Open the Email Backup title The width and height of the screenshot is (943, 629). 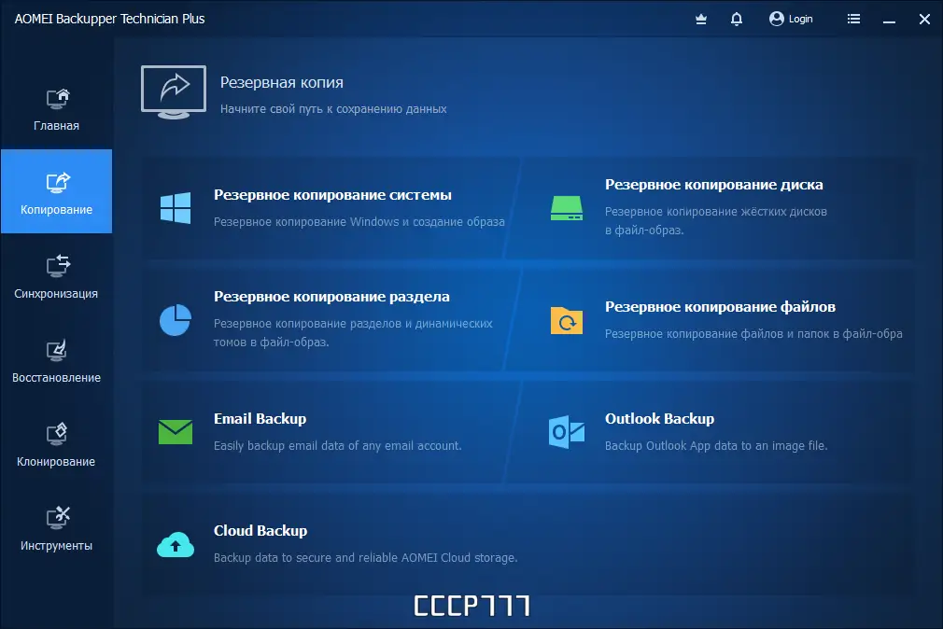pos(260,418)
